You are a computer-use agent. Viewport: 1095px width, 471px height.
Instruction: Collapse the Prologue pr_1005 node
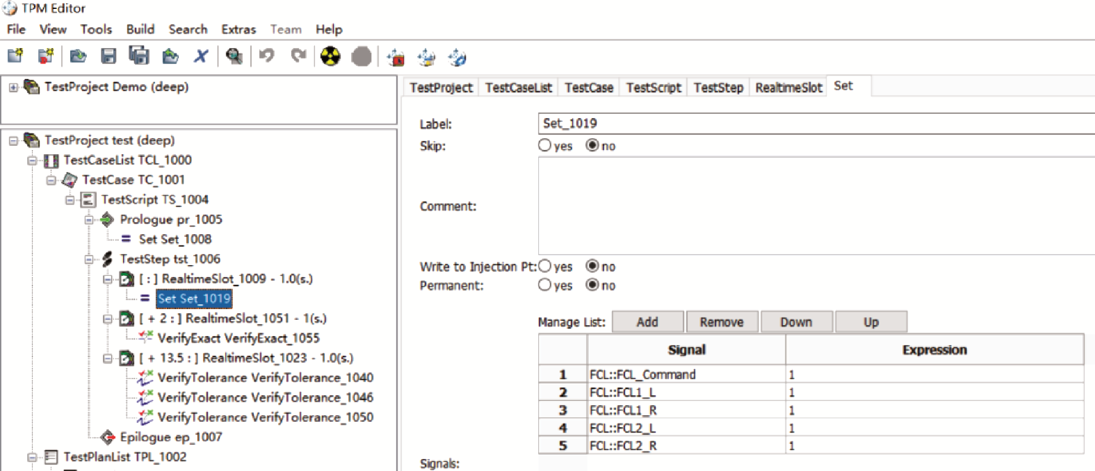click(89, 220)
